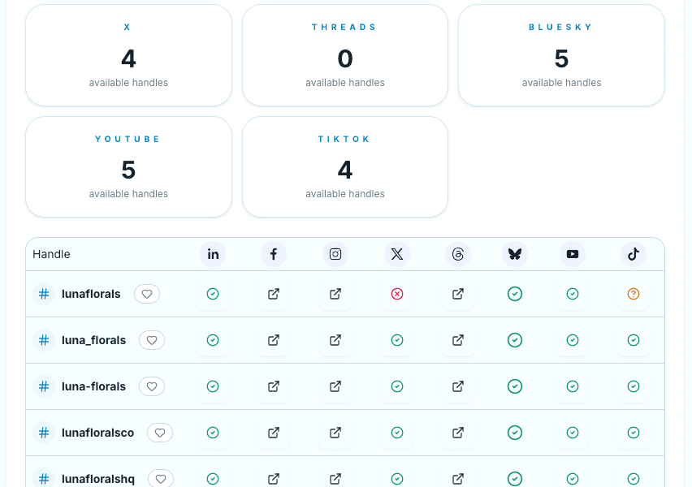Favorite the lunafloralshq handle with heart

tap(161, 479)
